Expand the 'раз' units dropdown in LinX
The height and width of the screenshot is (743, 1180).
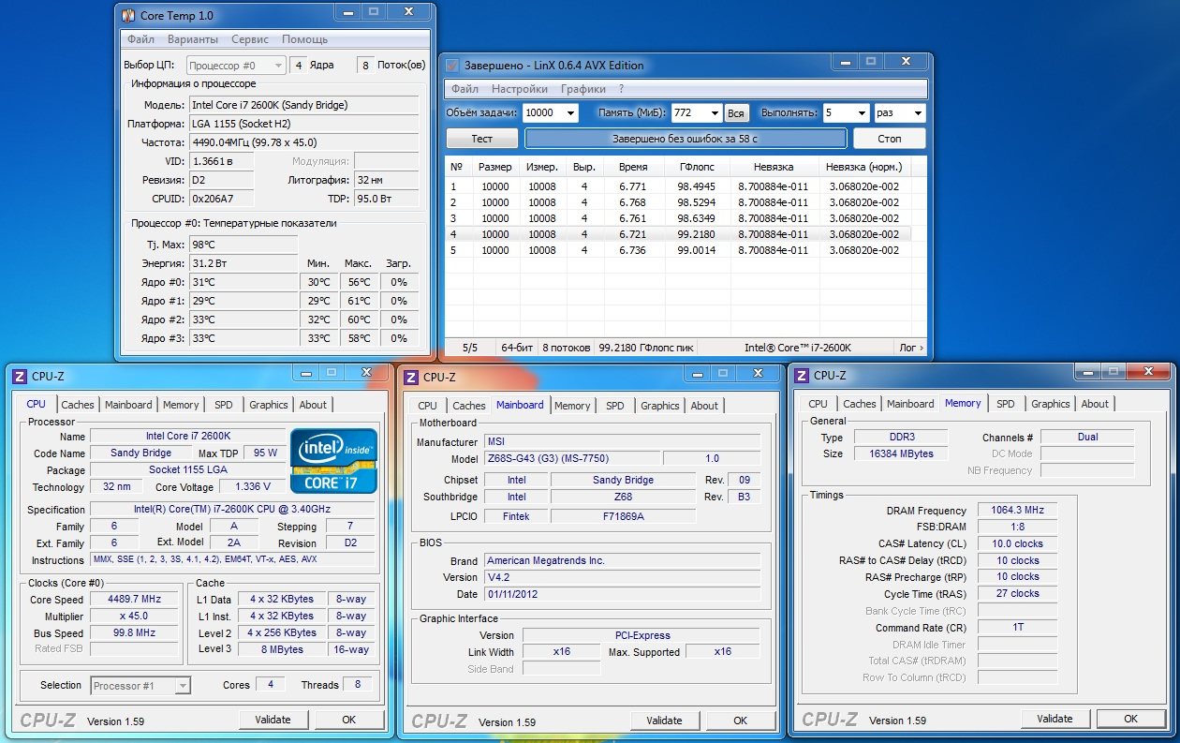[x=916, y=113]
